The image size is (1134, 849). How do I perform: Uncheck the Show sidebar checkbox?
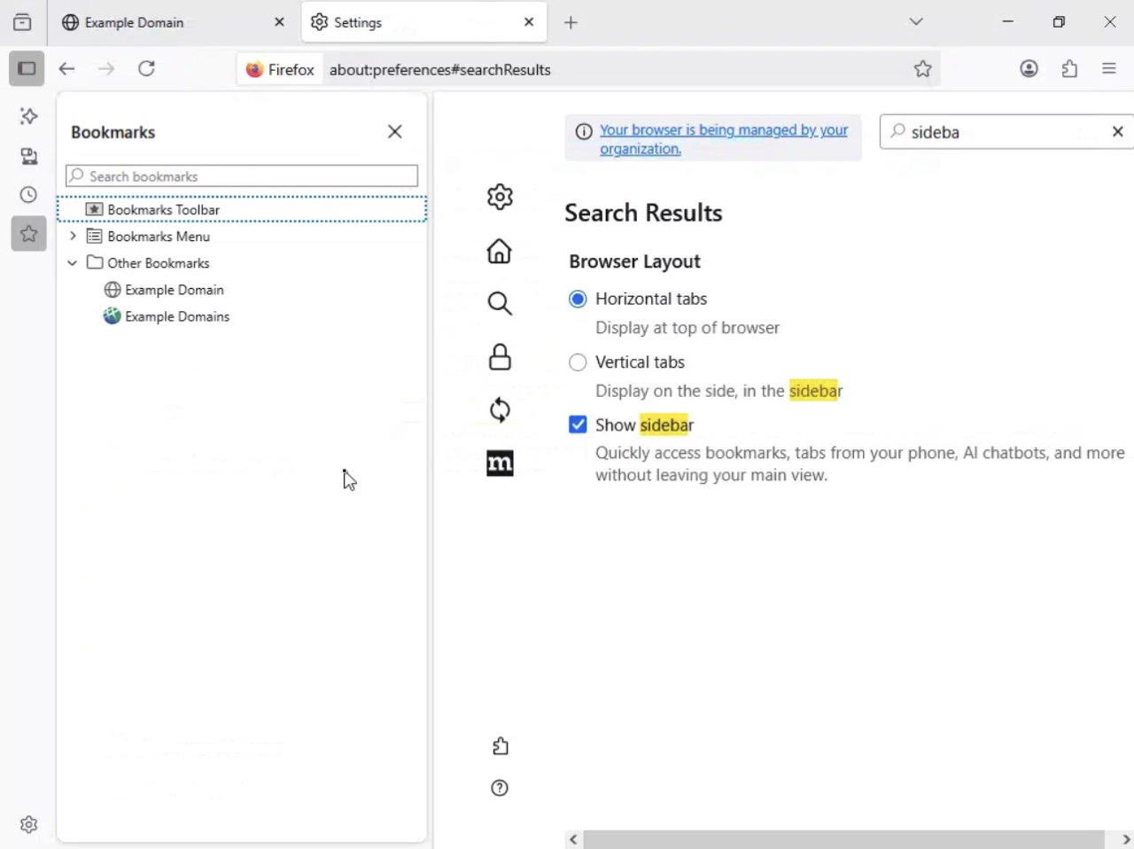[578, 425]
